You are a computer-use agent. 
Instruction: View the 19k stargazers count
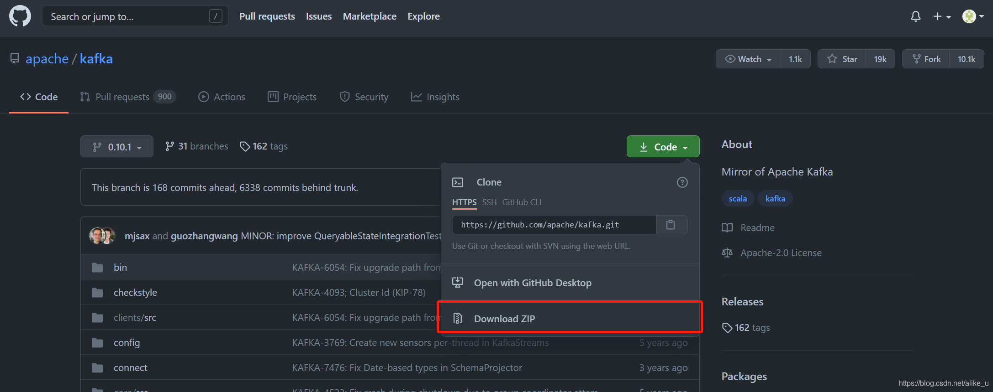point(880,59)
